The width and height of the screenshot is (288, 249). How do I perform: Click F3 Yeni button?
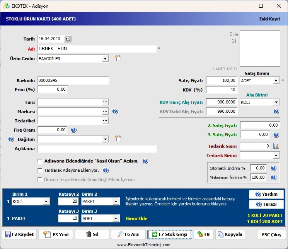click(x=55, y=234)
